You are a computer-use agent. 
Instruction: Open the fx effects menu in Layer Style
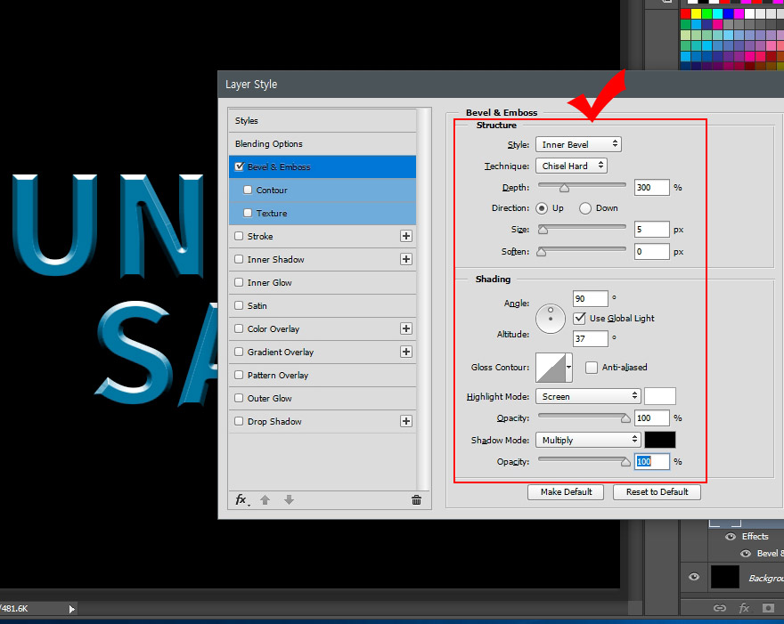click(242, 499)
